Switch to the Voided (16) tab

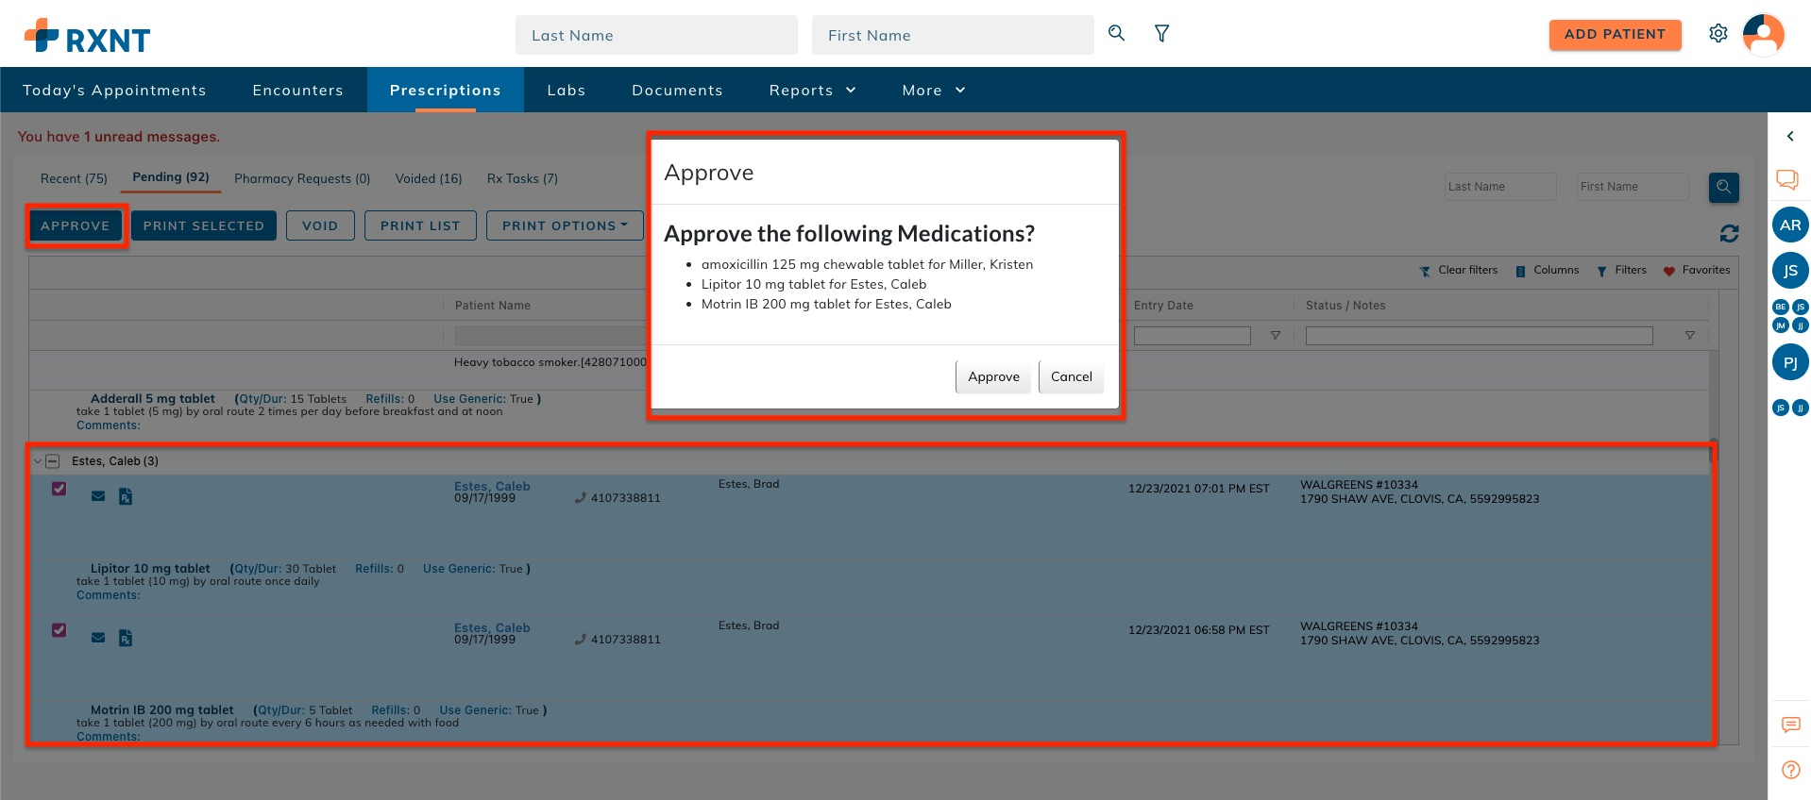(x=429, y=178)
